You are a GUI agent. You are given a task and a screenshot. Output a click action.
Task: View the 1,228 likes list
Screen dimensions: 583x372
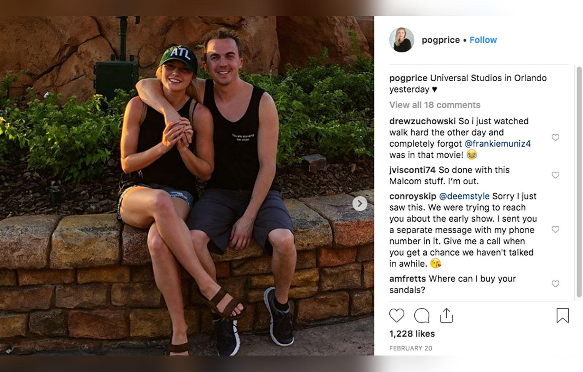click(x=412, y=334)
